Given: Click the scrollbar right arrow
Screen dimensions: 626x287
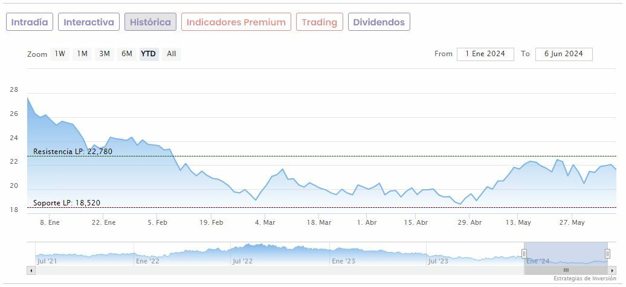Looking at the screenshot, I should [614, 270].
